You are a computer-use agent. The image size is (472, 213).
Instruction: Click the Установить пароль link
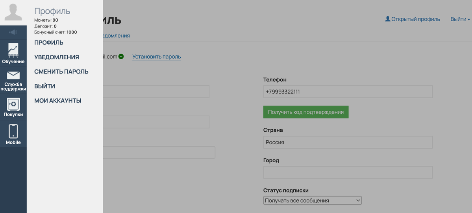click(x=157, y=57)
